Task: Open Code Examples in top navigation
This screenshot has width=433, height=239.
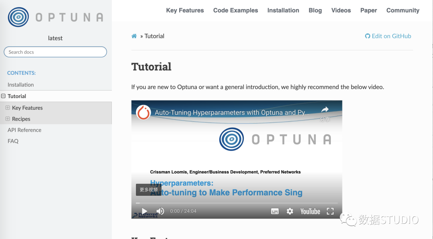Action: click(236, 10)
